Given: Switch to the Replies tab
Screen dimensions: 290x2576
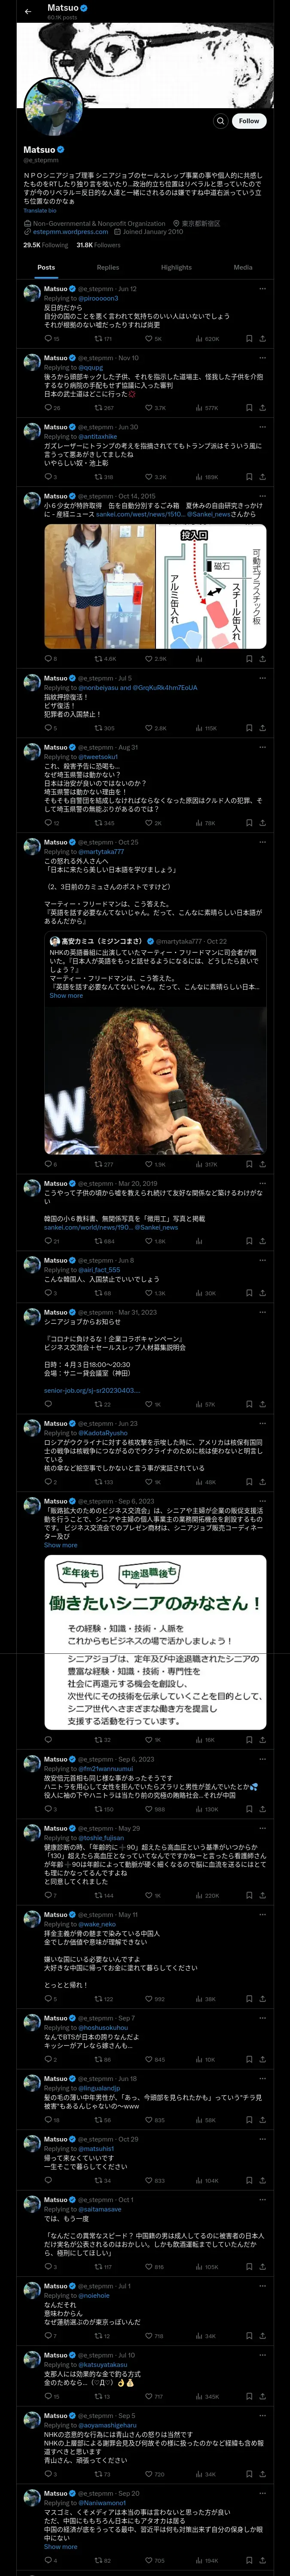Looking at the screenshot, I should coord(107,267).
